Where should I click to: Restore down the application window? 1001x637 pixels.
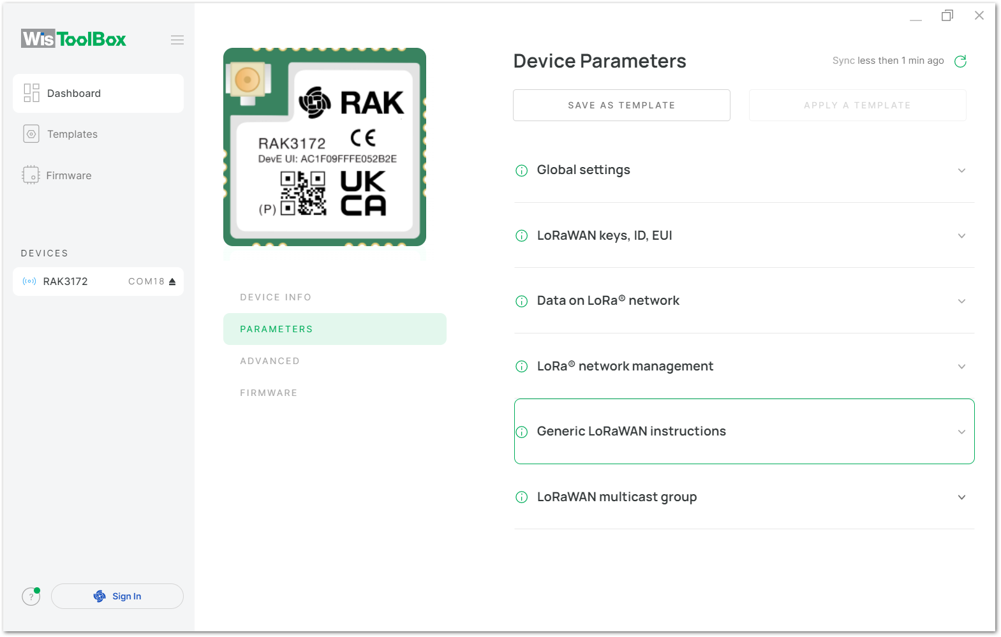[947, 15]
